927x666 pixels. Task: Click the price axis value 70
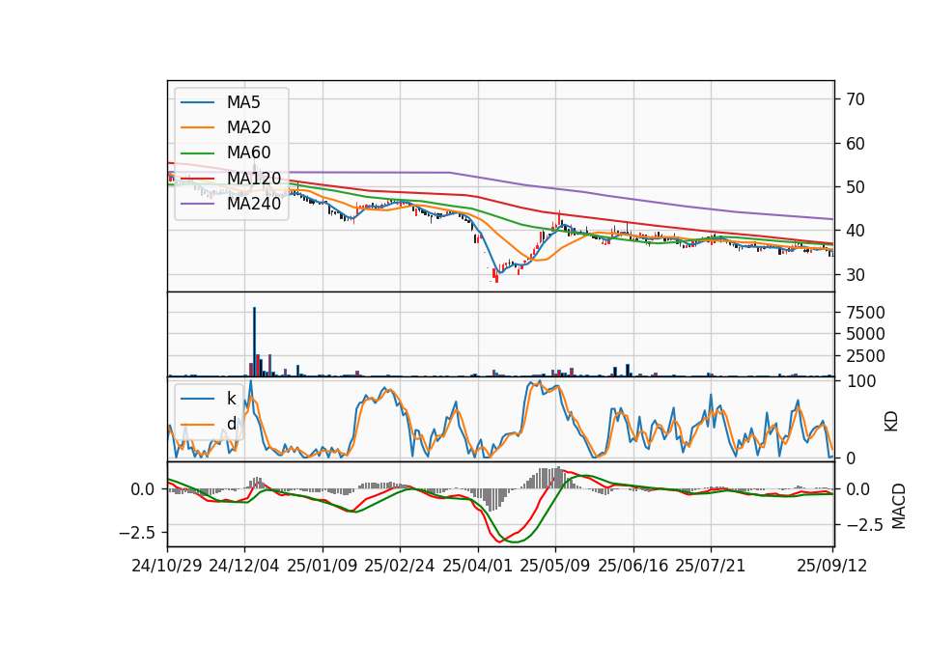click(x=856, y=99)
